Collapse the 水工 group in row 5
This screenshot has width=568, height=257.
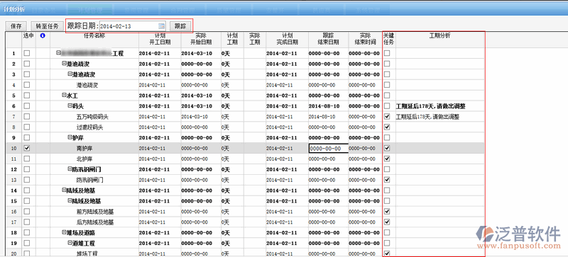[x=64, y=96]
